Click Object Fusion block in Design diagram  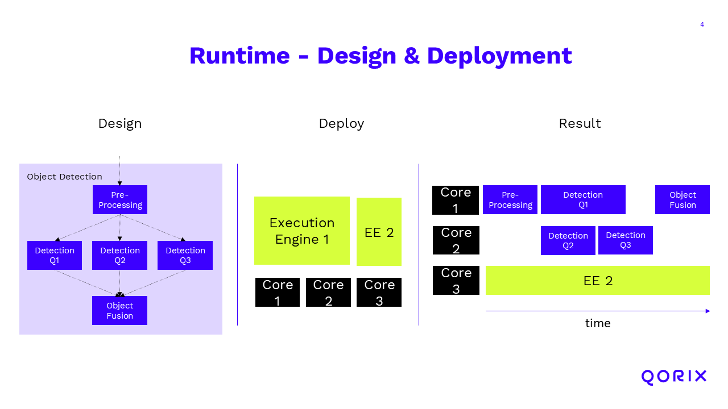coord(120,311)
